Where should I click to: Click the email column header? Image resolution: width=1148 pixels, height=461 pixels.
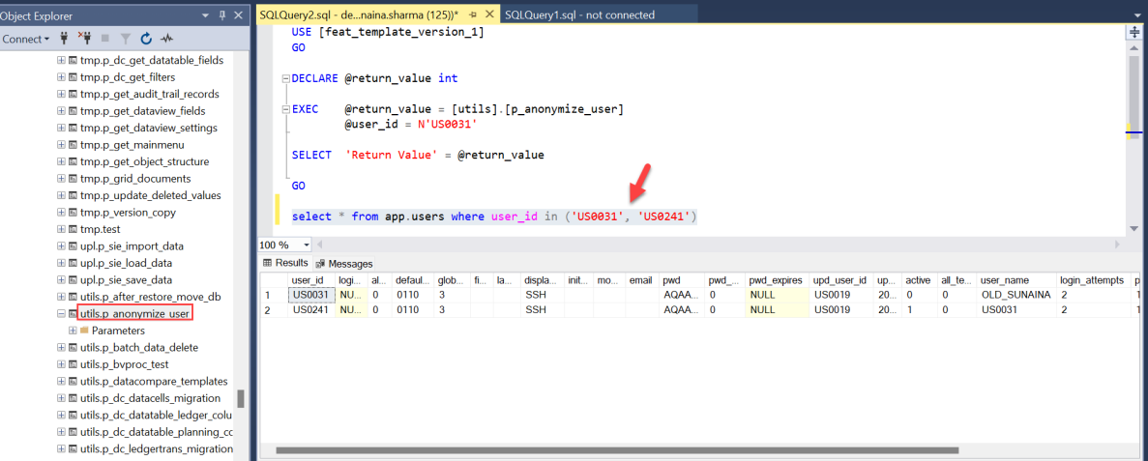642,280
